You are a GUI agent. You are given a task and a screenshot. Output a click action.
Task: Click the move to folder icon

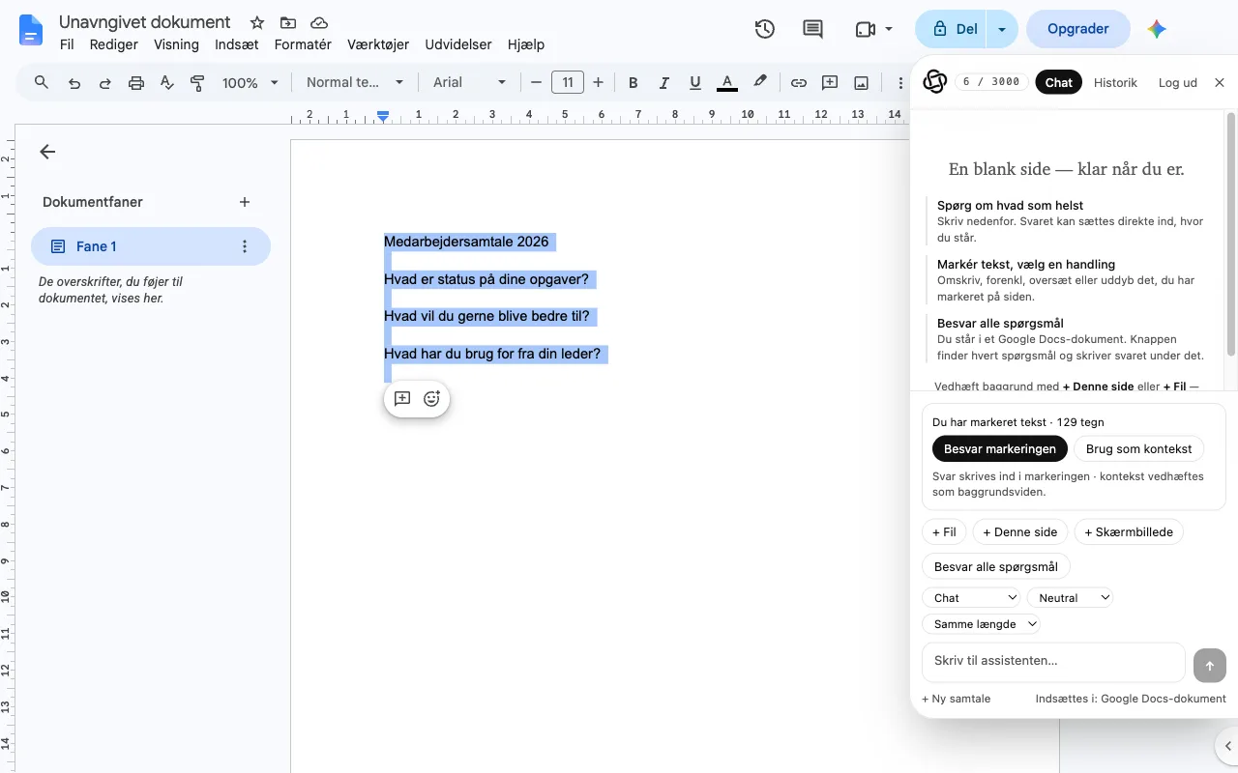click(x=287, y=22)
